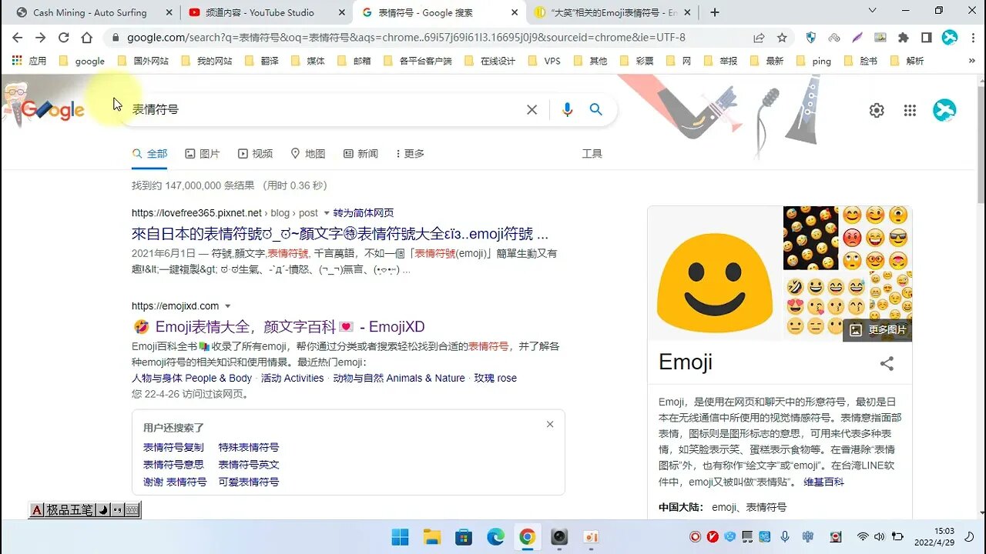
Task: Share this page from address bar
Action: [x=759, y=37]
